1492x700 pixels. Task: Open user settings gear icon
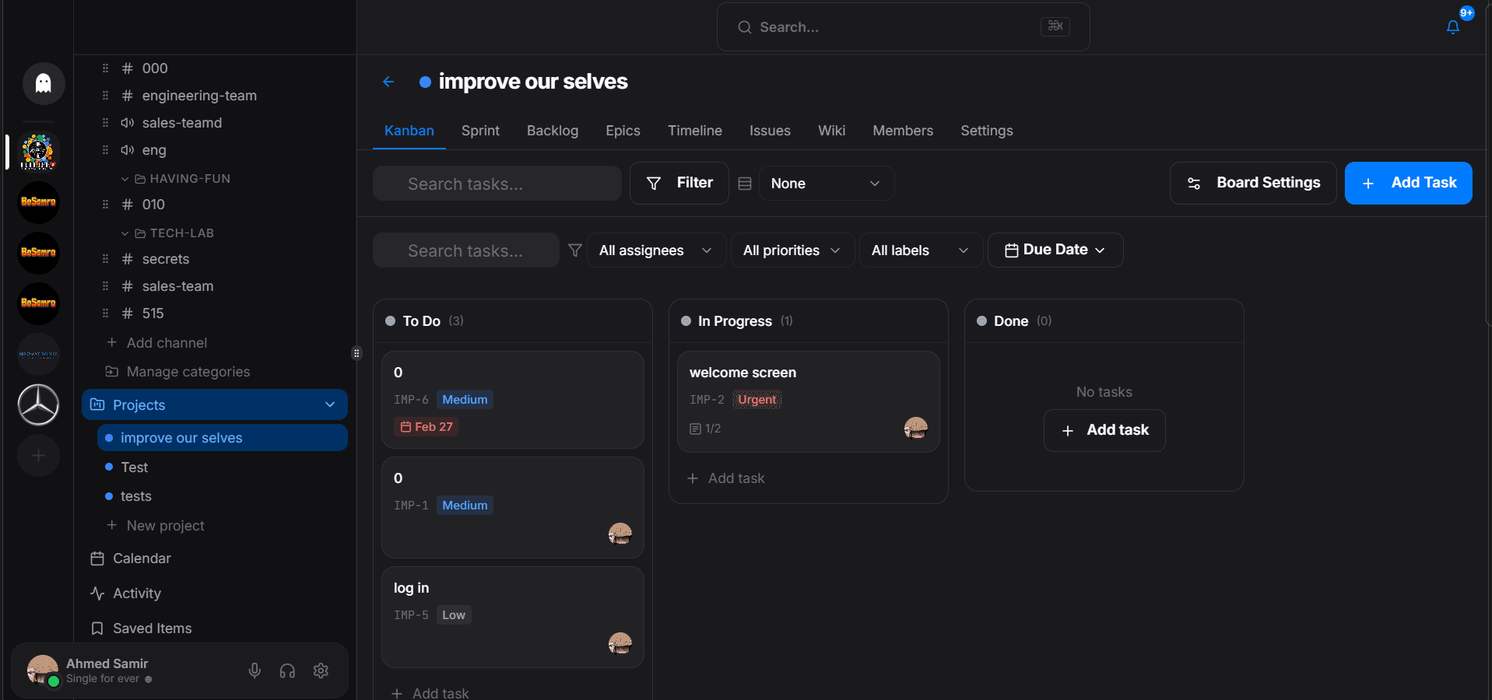point(321,670)
